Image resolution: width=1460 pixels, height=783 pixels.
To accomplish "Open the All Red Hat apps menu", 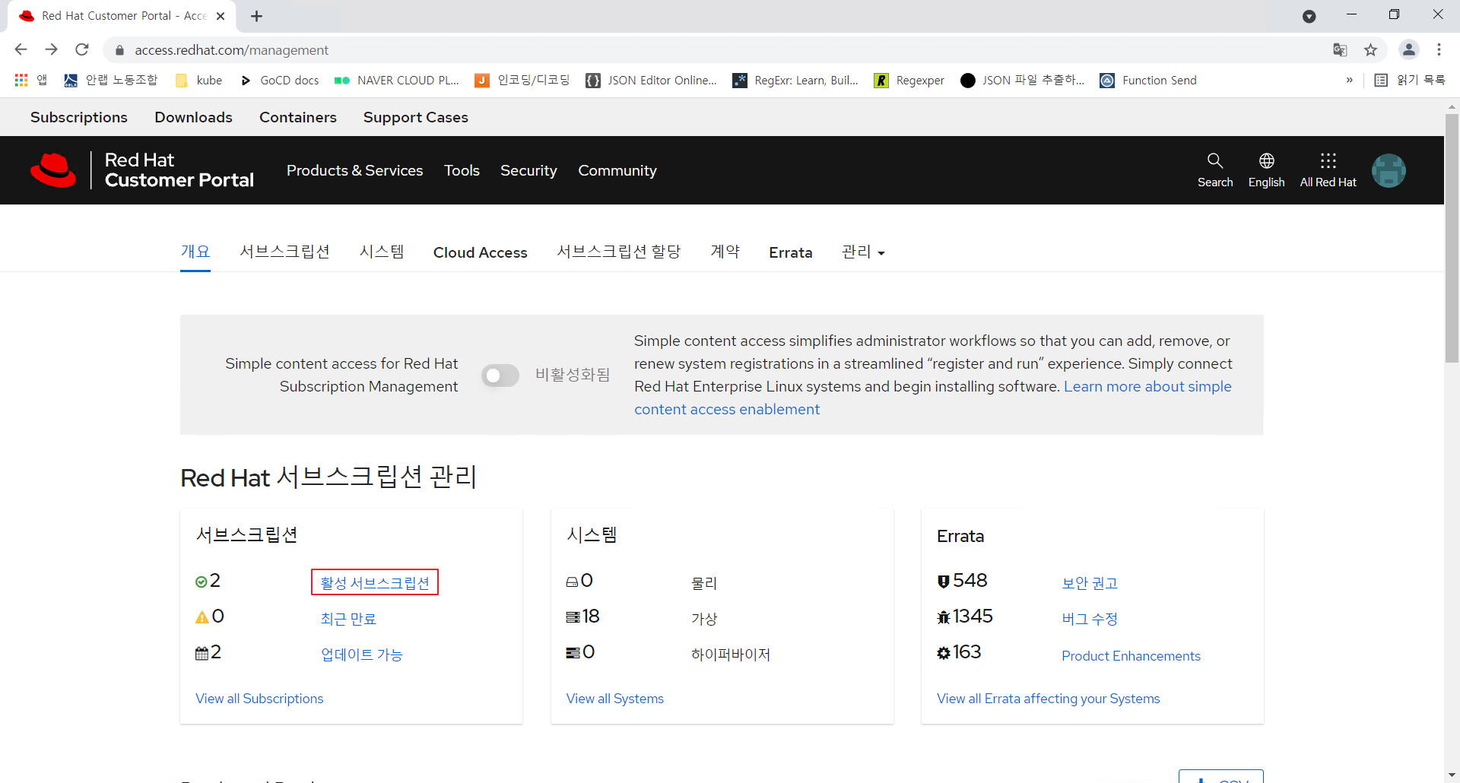I will click(x=1328, y=170).
